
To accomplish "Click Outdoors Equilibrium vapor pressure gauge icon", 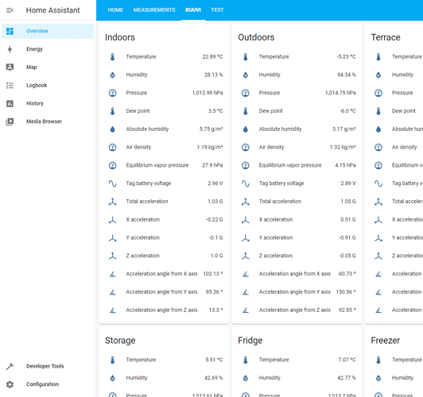I will click(x=246, y=165).
